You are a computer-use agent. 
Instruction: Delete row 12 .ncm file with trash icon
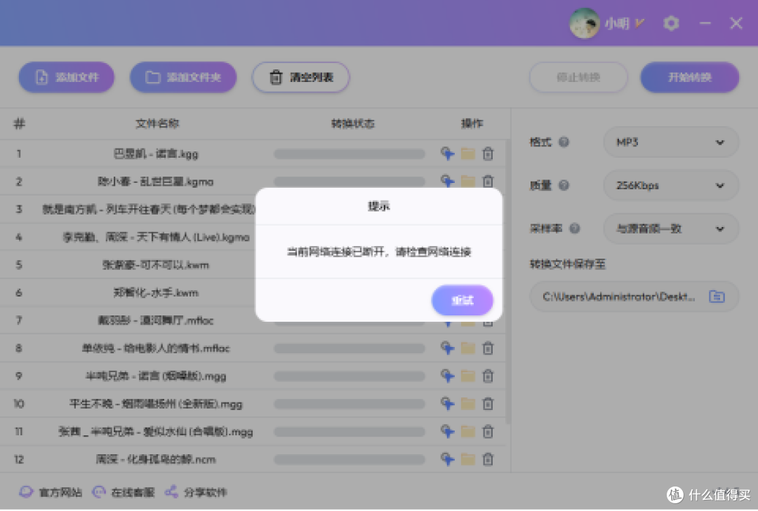point(488,459)
